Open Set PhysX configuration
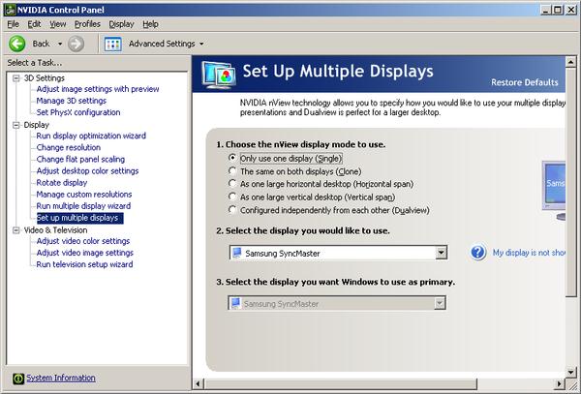Image resolution: width=581 pixels, height=394 pixels. [x=78, y=112]
